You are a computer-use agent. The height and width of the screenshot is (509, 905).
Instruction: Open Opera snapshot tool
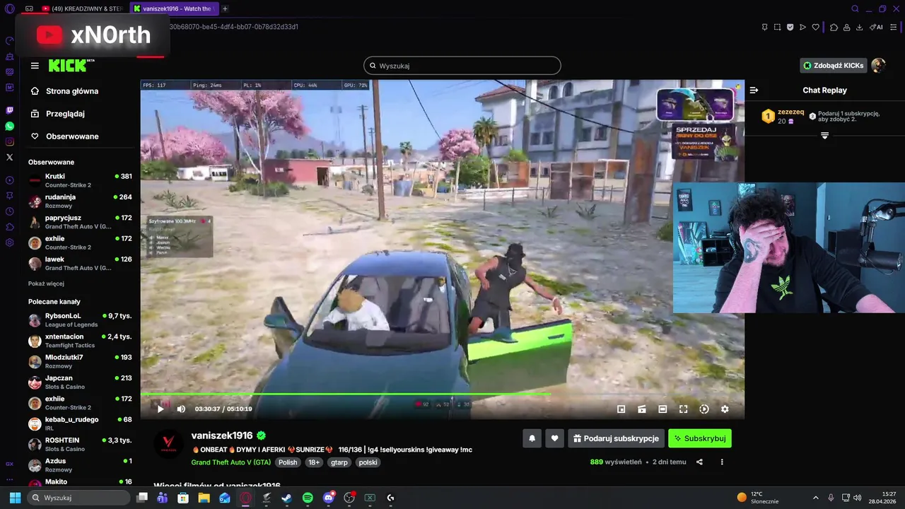(x=777, y=27)
